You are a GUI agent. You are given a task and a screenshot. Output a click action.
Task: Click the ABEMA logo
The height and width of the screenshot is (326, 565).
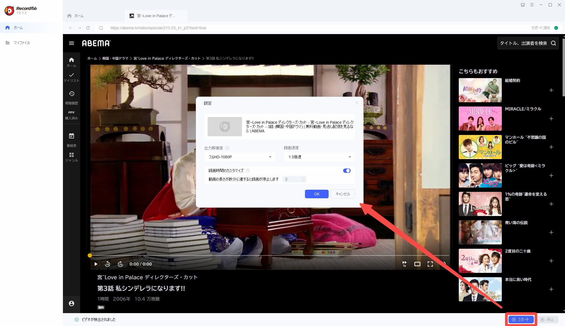(96, 43)
